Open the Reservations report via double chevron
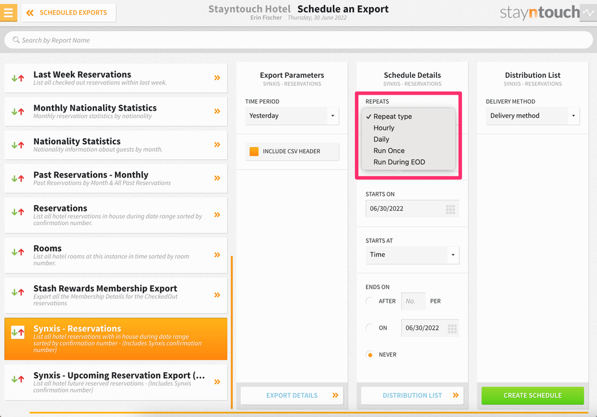Viewport: 597px width, 417px height. click(217, 215)
